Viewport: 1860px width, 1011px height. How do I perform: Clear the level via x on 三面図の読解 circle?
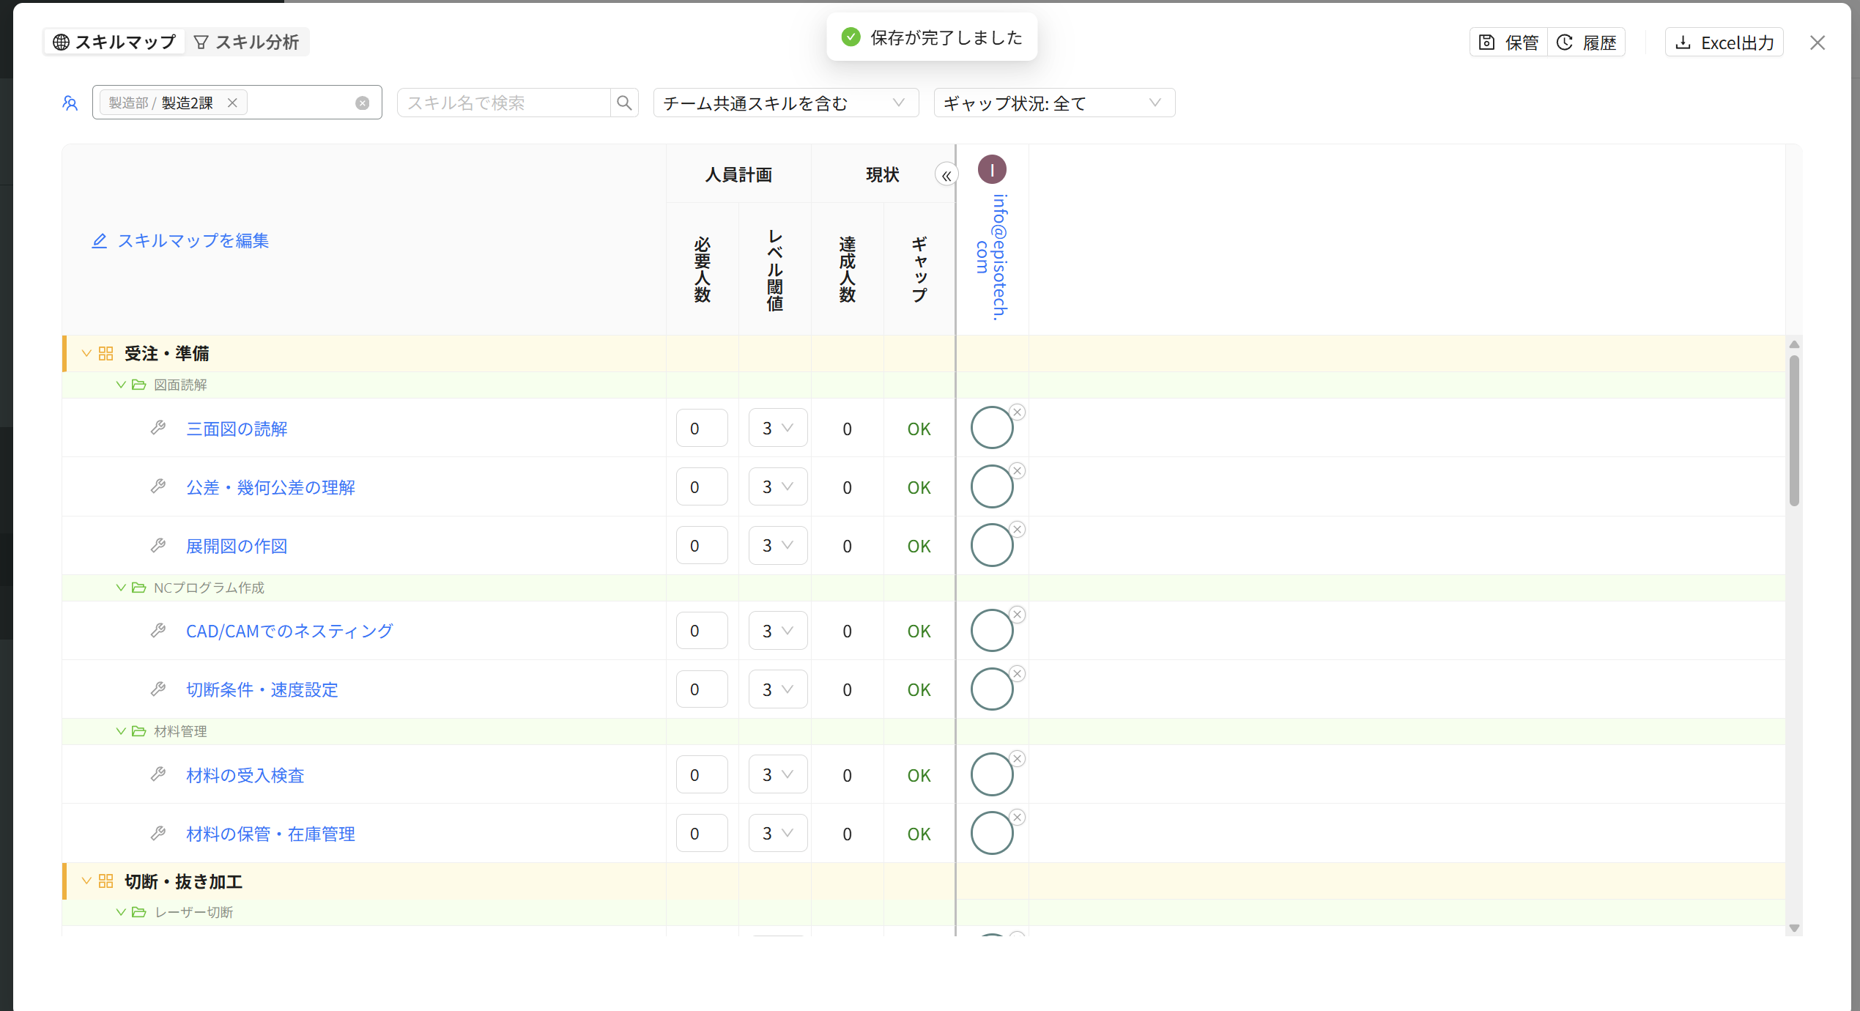(x=1018, y=412)
